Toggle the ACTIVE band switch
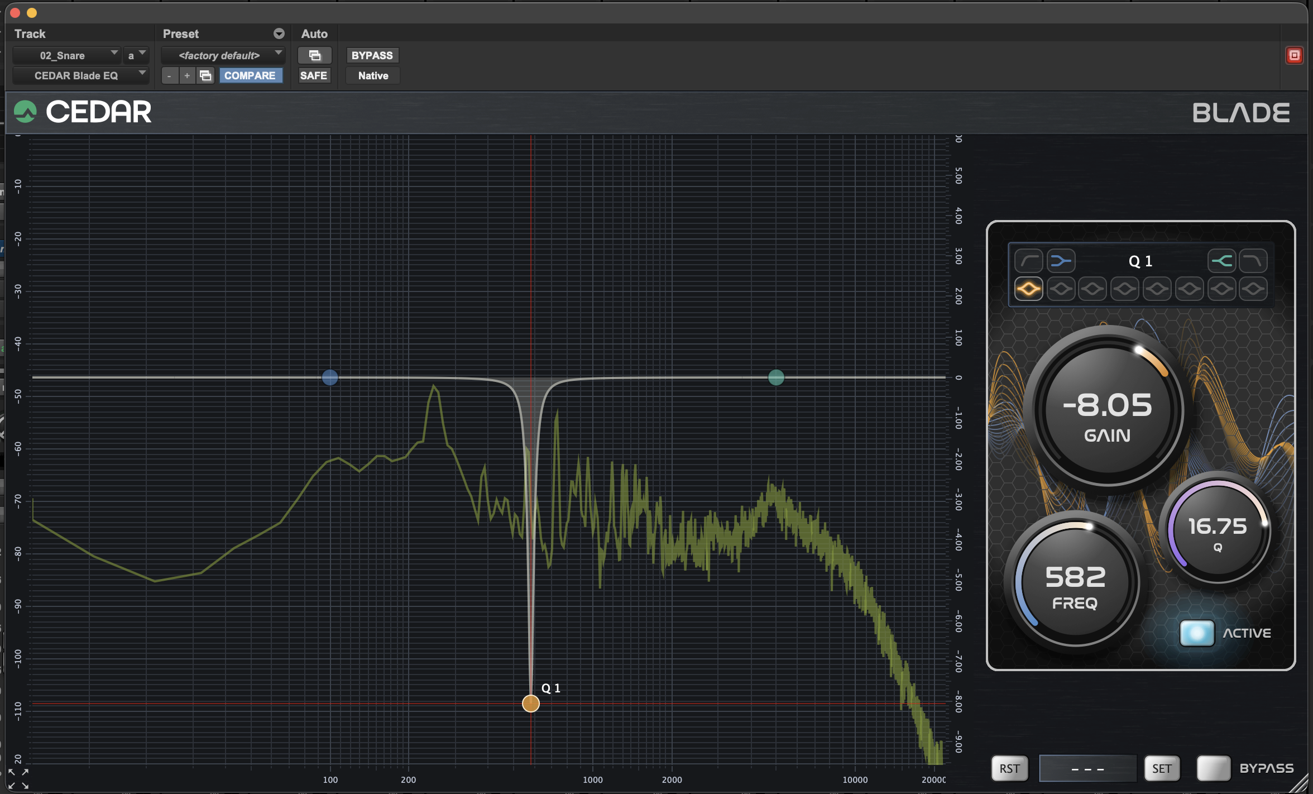1313x794 pixels. [x=1197, y=633]
